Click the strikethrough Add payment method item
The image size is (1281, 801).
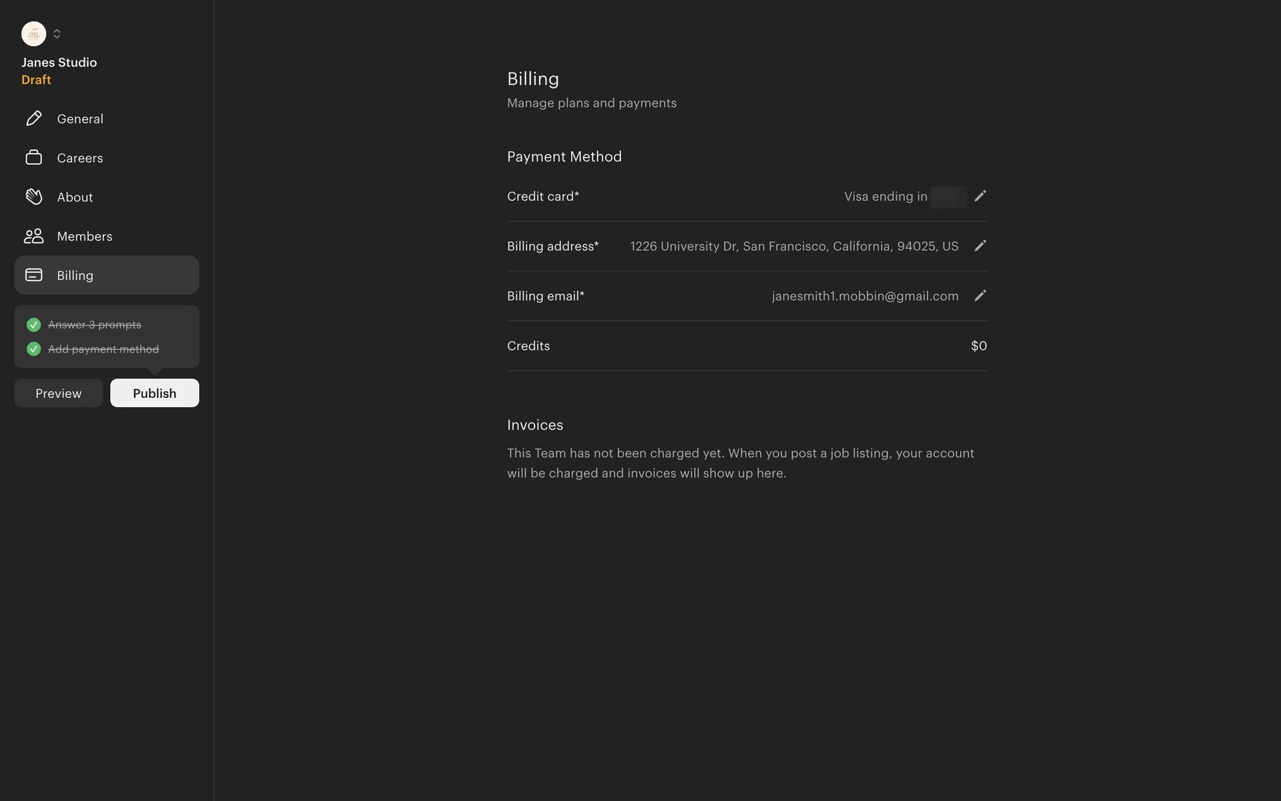[103, 349]
